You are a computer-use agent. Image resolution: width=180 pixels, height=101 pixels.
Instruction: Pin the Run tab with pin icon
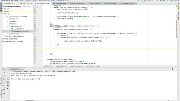coord(4,94)
